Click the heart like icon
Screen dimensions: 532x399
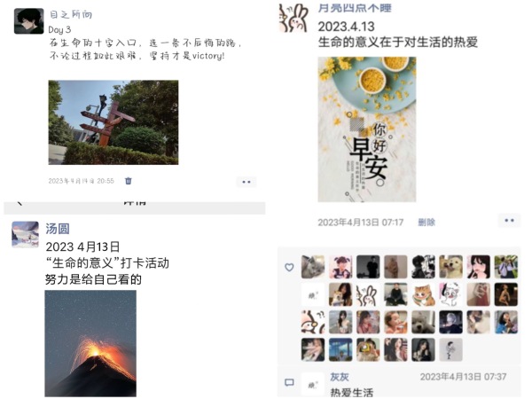coord(289,268)
